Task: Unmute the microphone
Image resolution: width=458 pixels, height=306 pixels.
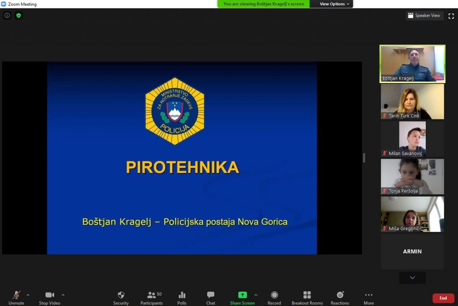Action: (17, 298)
